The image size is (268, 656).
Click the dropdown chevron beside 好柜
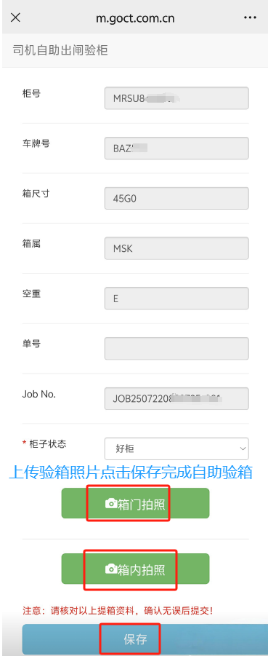tap(243, 448)
